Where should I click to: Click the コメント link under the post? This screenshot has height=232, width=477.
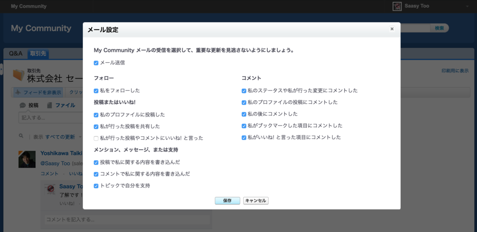(49, 173)
